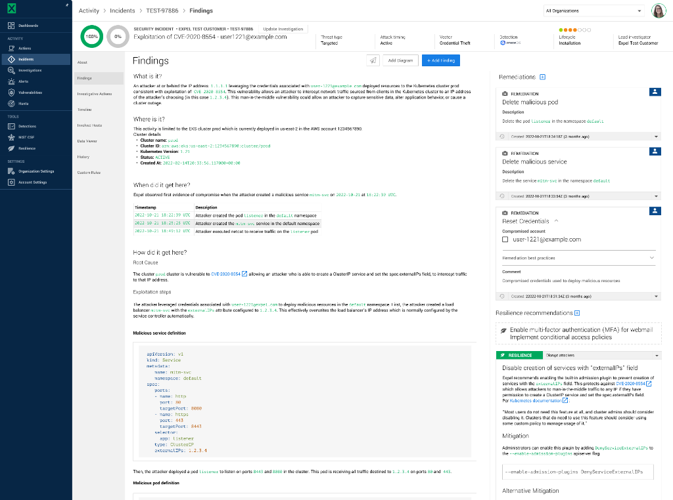The height and width of the screenshot is (500, 673).
Task: View history of Delete malicious pod remediation
Action: pos(501,136)
